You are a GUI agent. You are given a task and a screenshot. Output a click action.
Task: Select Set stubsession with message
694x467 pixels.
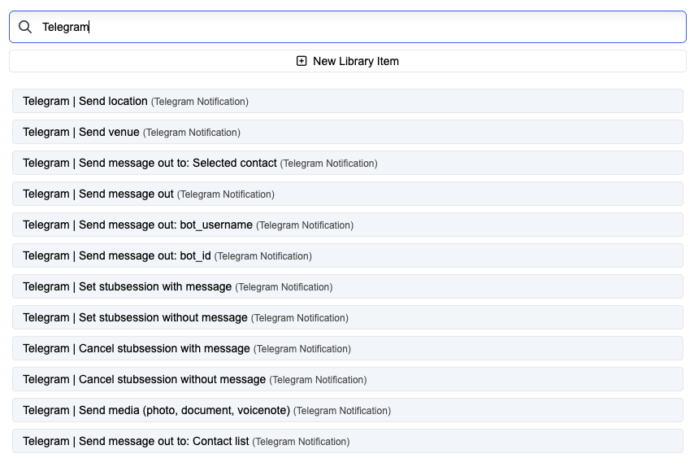[348, 286]
